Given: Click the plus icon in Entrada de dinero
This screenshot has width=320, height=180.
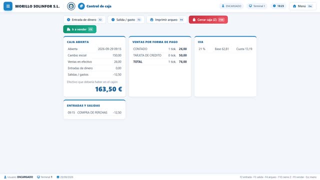Looking at the screenshot, I should point(68,20).
